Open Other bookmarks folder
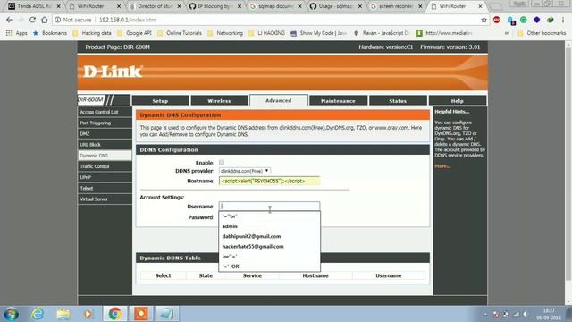The image size is (572, 322). pyautogui.click(x=542, y=33)
